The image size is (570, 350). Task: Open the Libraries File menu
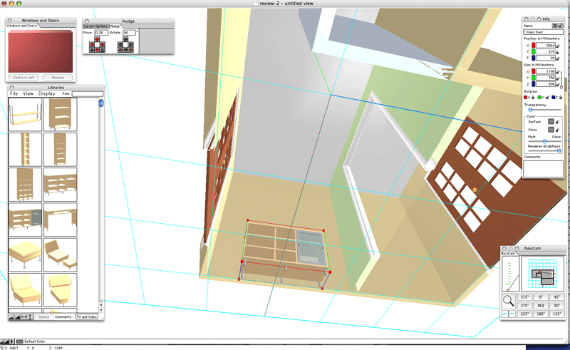pos(14,93)
